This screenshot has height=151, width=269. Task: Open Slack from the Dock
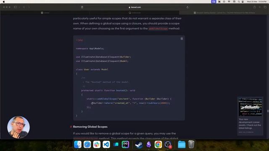point(97,144)
